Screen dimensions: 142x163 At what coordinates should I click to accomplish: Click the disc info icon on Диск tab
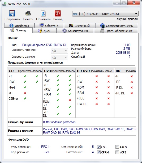(x=40, y=31)
